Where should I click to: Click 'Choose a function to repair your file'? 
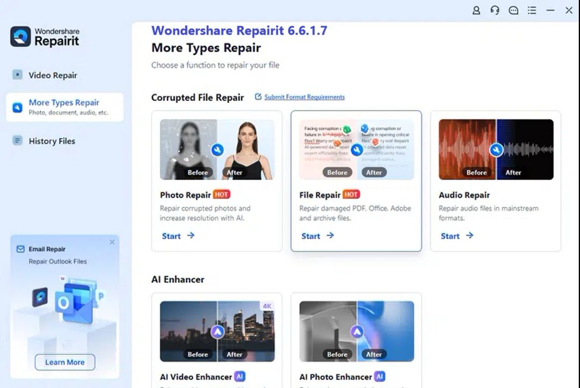[215, 65]
